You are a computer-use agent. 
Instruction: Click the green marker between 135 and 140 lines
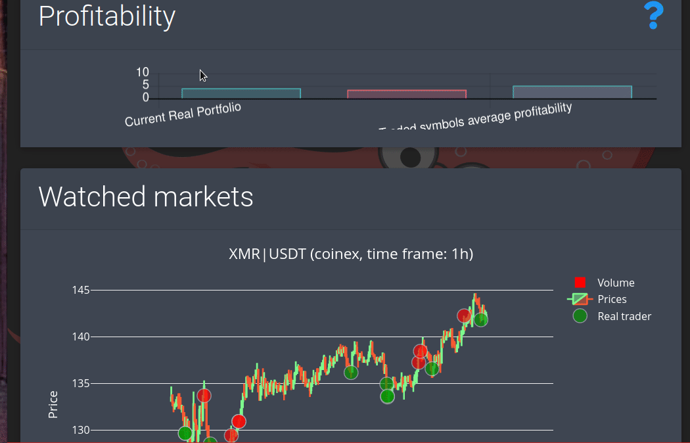(x=432, y=369)
